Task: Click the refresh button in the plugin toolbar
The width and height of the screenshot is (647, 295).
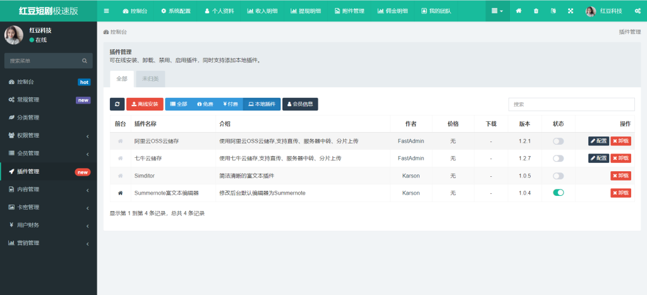Action: pos(117,104)
